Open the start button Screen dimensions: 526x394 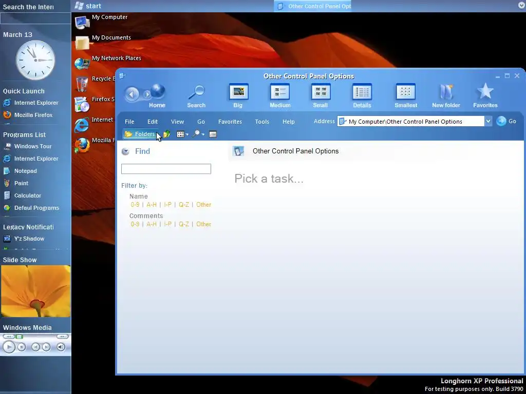88,6
